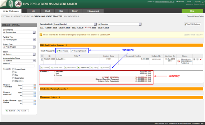
Task: Switch to the Report tab
Action: coord(75,11)
